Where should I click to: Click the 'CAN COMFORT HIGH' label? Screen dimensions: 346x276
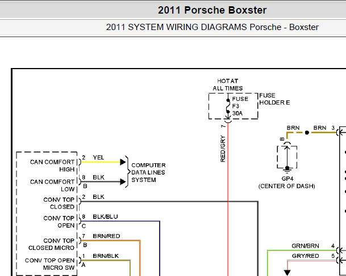click(x=52, y=165)
